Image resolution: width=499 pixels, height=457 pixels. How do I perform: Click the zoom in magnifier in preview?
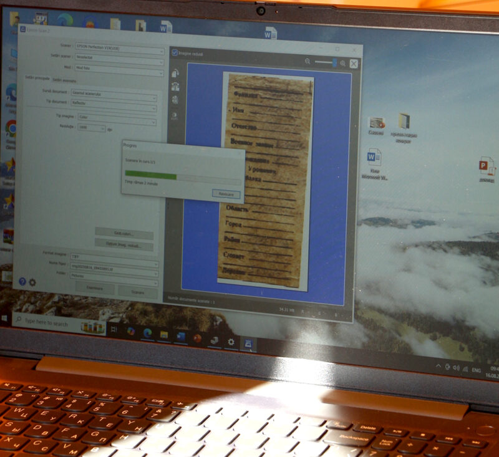[x=342, y=64]
